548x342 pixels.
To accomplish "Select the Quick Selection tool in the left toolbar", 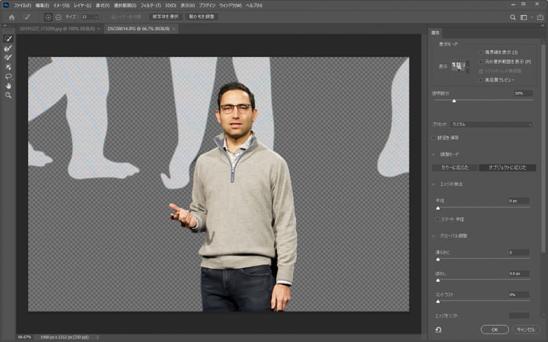I will point(8,39).
